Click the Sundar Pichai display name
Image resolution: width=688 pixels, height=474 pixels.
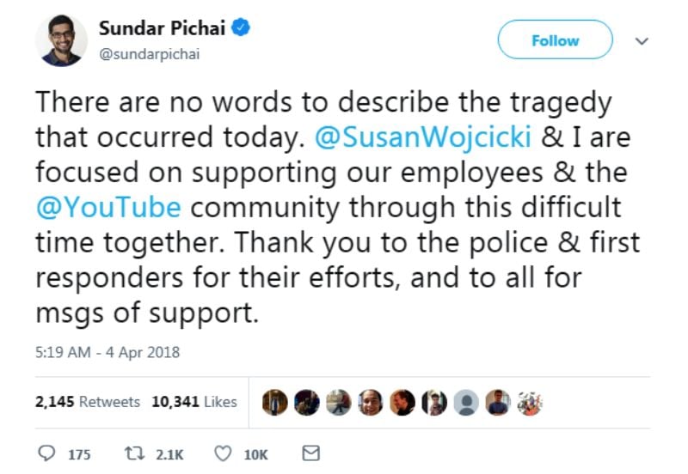(162, 28)
